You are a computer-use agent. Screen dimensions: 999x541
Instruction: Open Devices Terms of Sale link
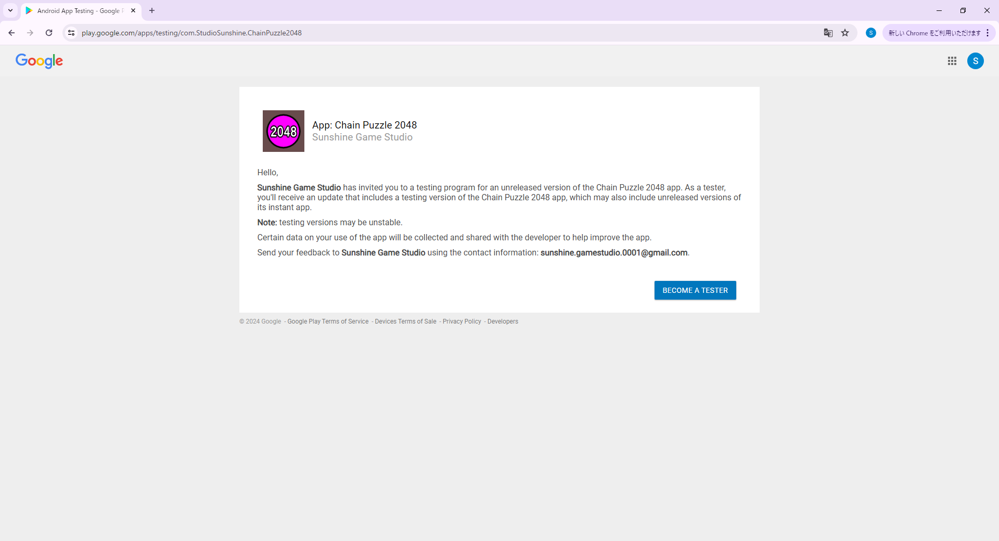[x=406, y=321]
